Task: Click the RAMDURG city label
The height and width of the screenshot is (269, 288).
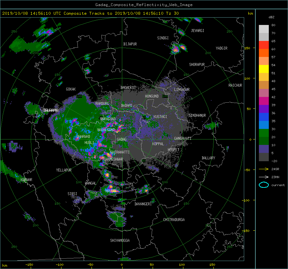Action: pyautogui.click(x=102, y=104)
